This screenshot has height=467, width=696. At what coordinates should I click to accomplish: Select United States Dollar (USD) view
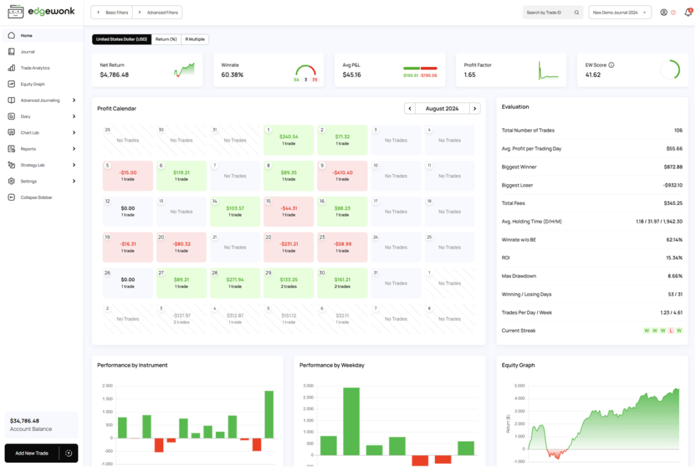(122, 39)
